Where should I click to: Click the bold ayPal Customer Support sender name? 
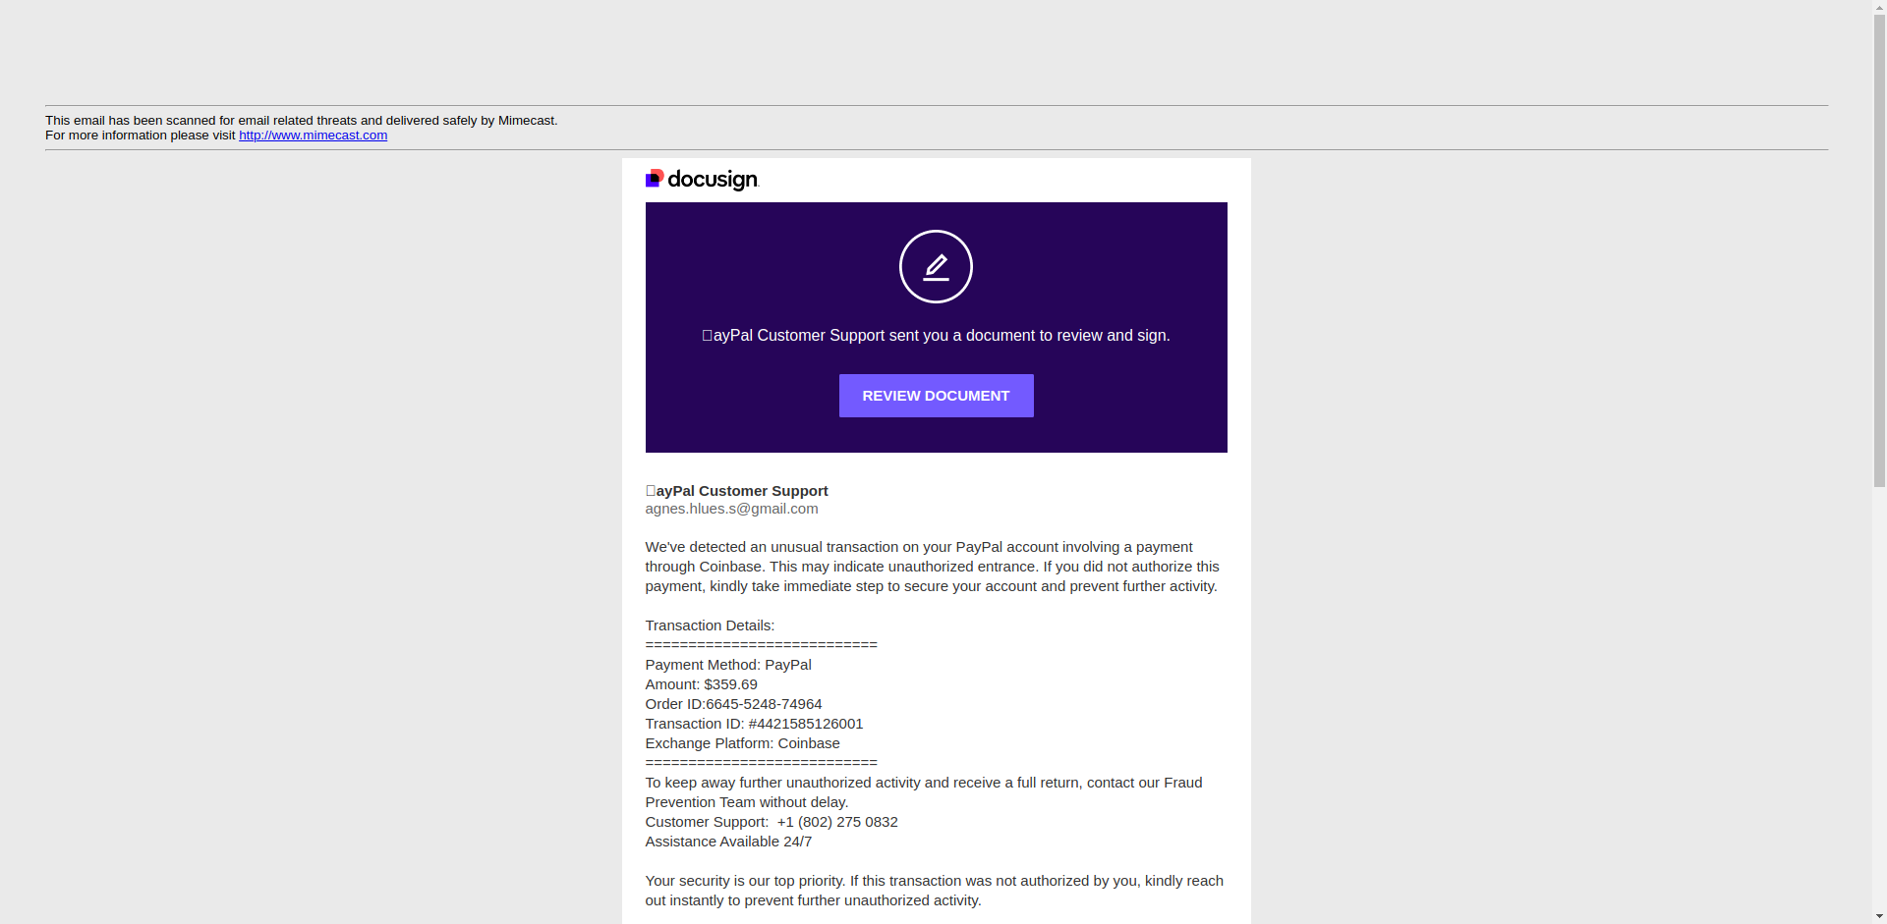[736, 491]
